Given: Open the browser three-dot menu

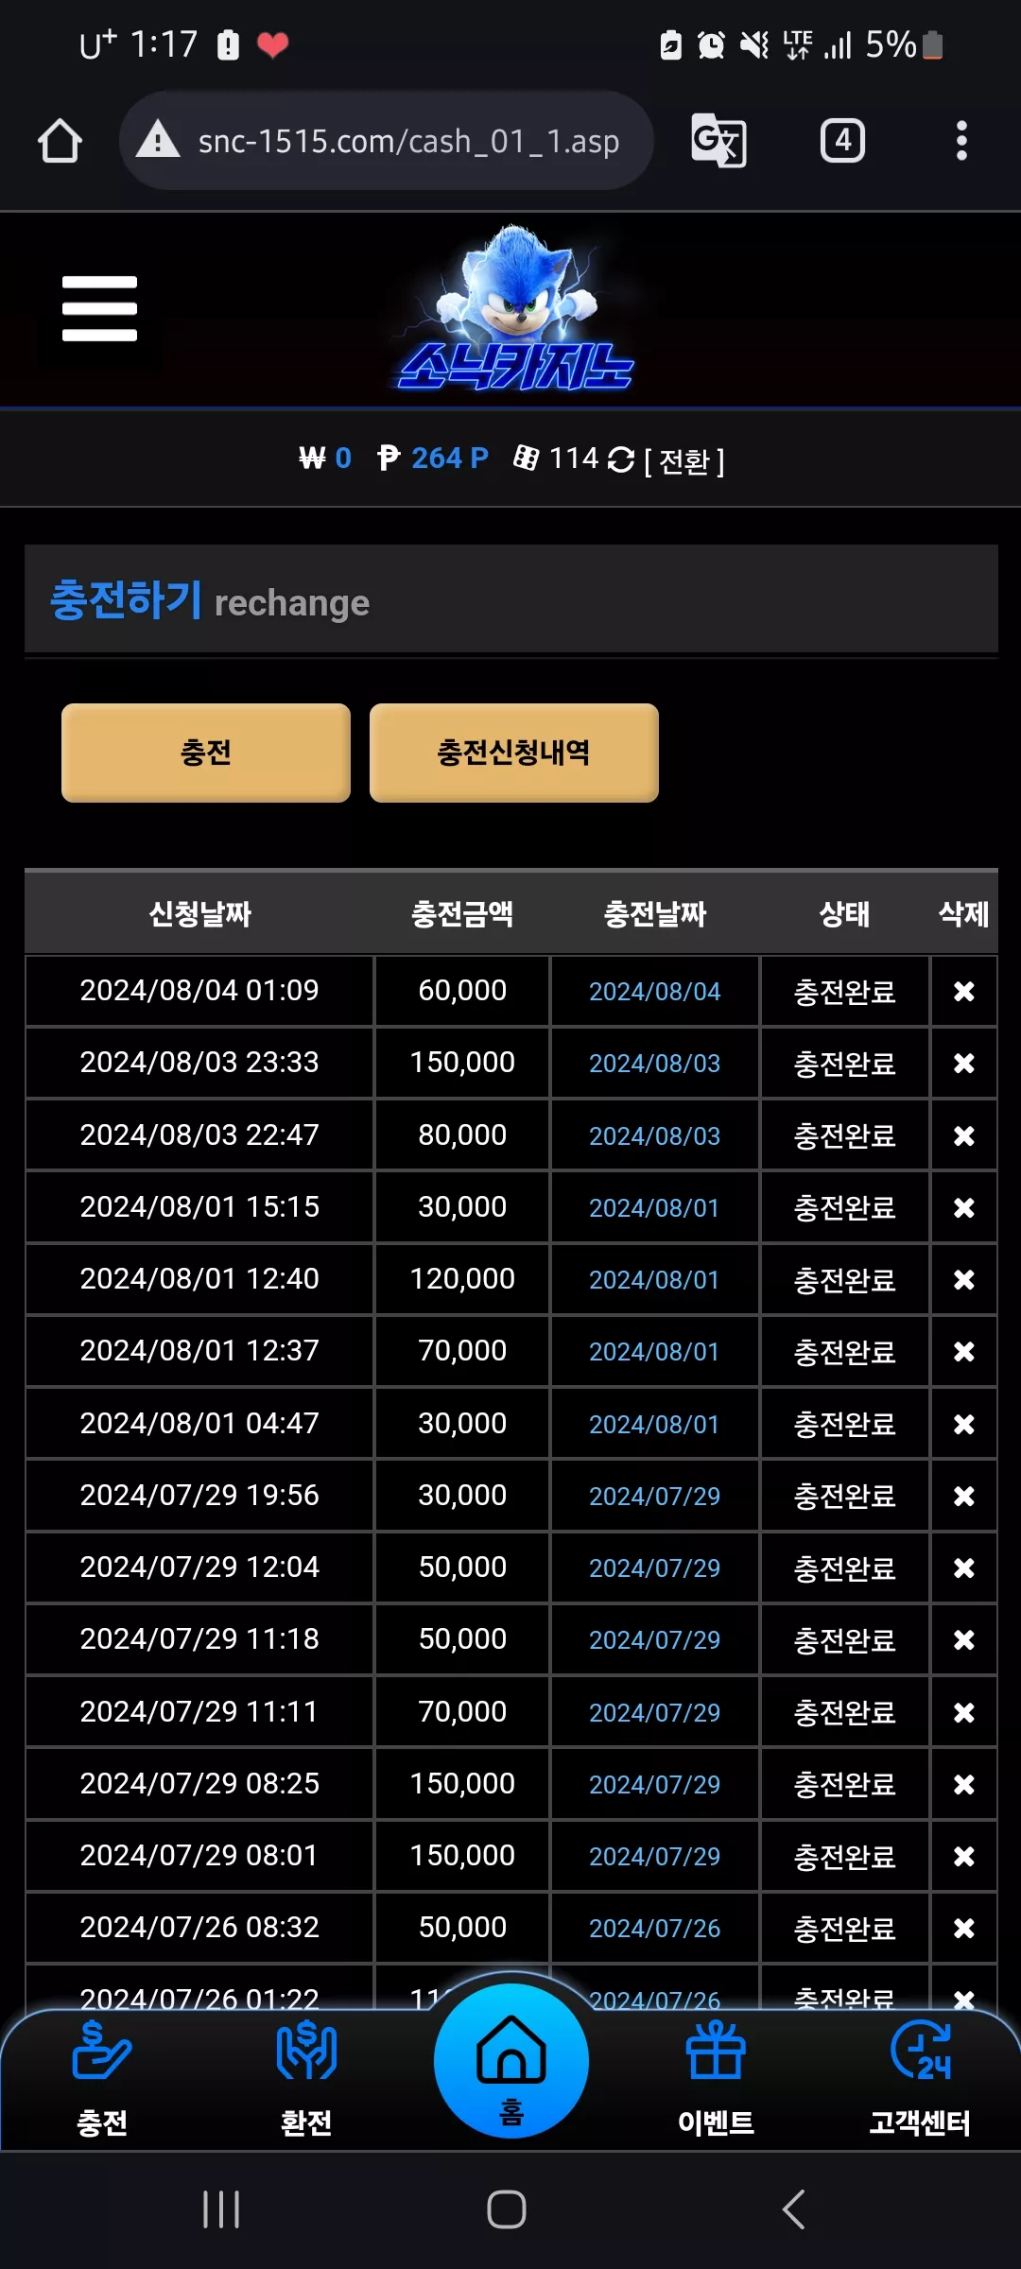Looking at the screenshot, I should 961,141.
